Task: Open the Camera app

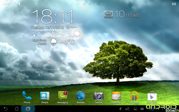Action: (98, 97)
